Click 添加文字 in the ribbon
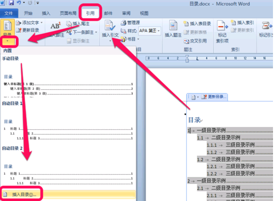Screen dimensions: 279x201 (x=30, y=22)
